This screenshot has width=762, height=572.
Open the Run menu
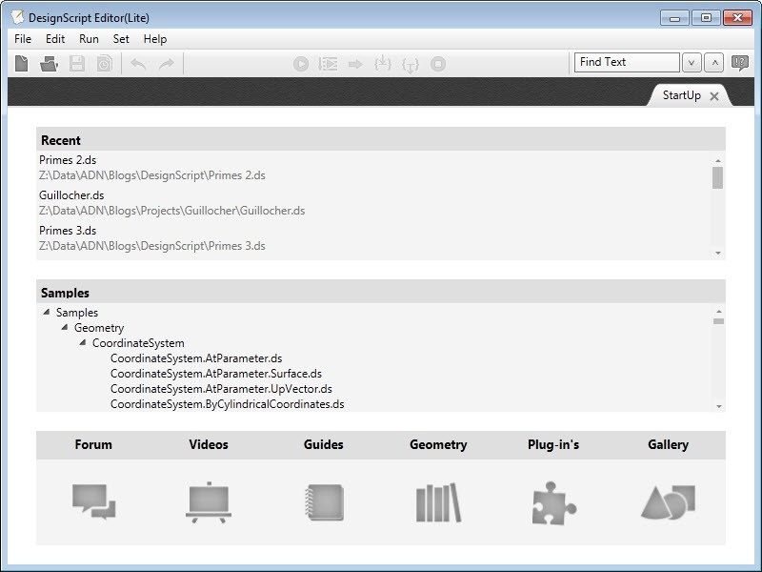89,39
